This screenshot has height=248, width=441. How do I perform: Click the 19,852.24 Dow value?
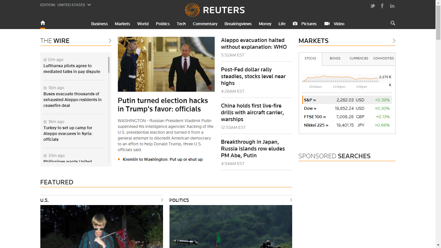coord(344,108)
